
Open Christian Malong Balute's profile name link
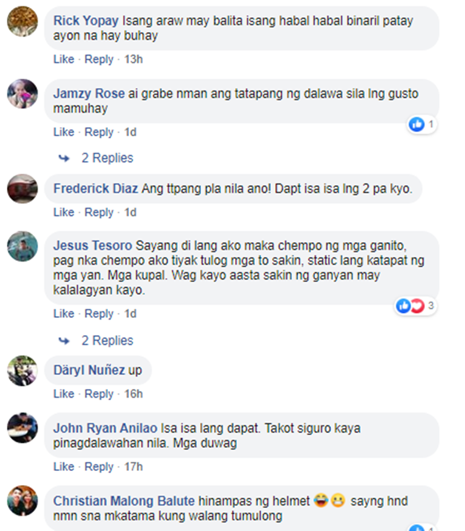(124, 501)
